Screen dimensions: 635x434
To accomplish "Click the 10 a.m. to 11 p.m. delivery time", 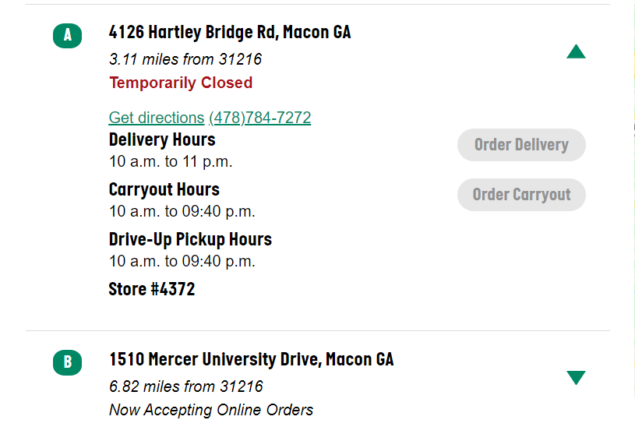I will click(x=171, y=162).
